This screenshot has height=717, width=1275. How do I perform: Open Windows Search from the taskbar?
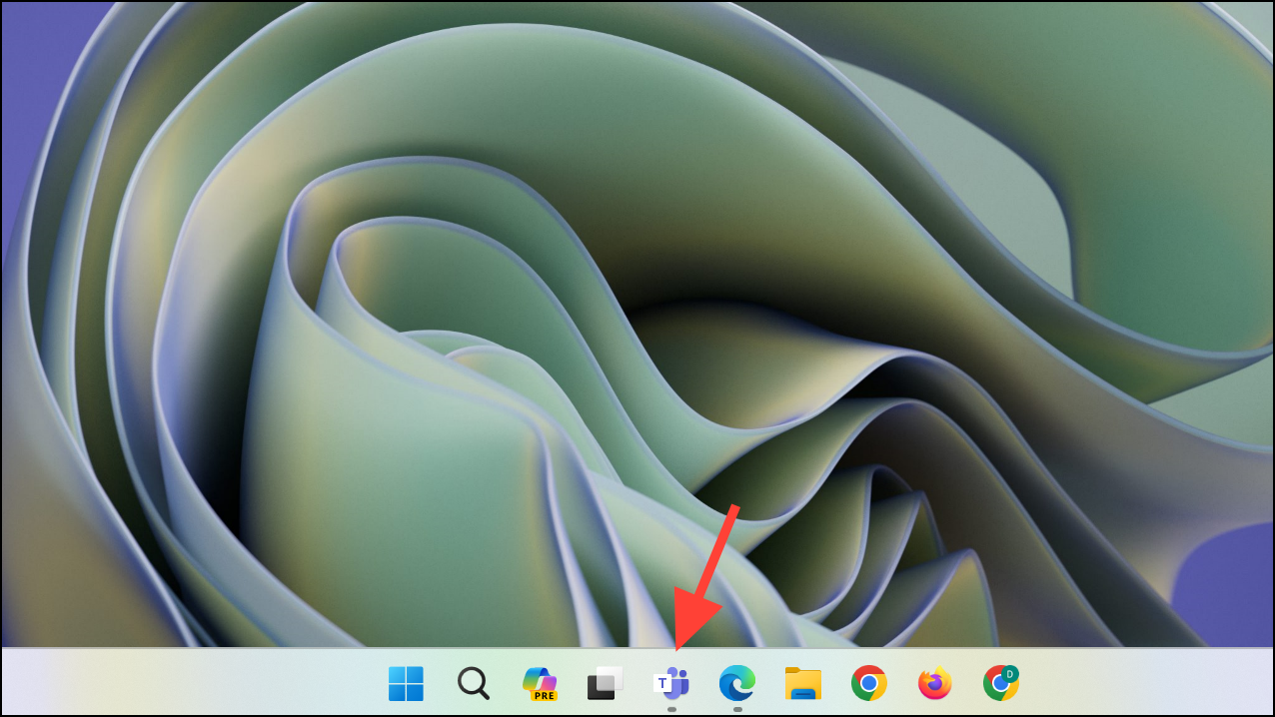click(x=473, y=684)
